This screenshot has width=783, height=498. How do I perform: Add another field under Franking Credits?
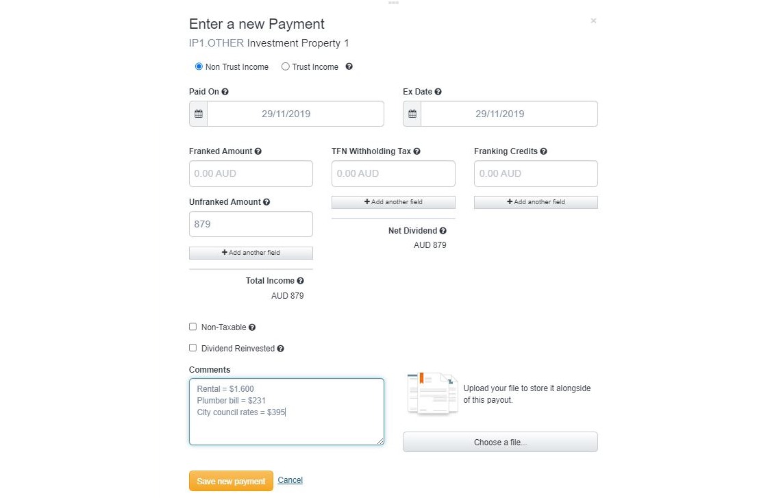pyautogui.click(x=536, y=202)
